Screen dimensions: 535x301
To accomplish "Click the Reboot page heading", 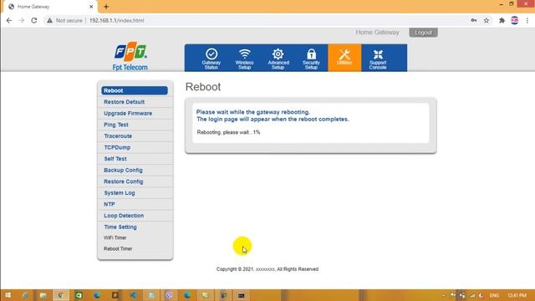I will (x=203, y=87).
